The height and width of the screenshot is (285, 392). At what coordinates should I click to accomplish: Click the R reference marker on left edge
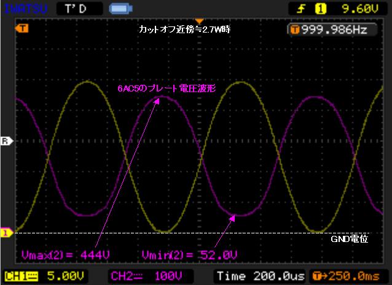(x=7, y=141)
